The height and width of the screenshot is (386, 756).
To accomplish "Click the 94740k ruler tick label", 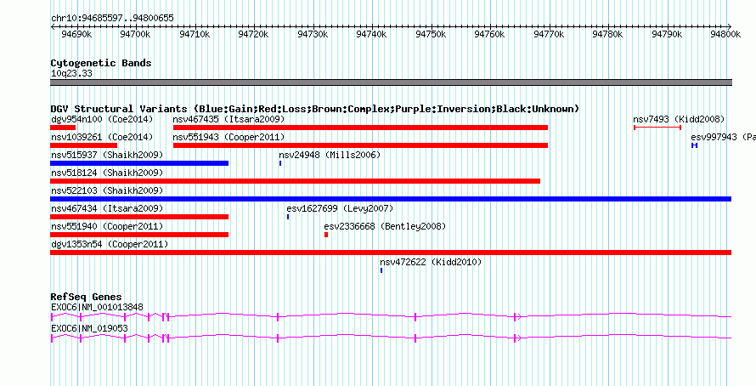I will [372, 34].
